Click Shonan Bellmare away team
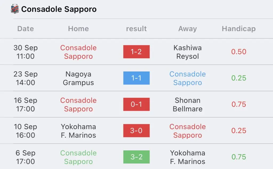Screen dimensions: 273x169 (187, 104)
